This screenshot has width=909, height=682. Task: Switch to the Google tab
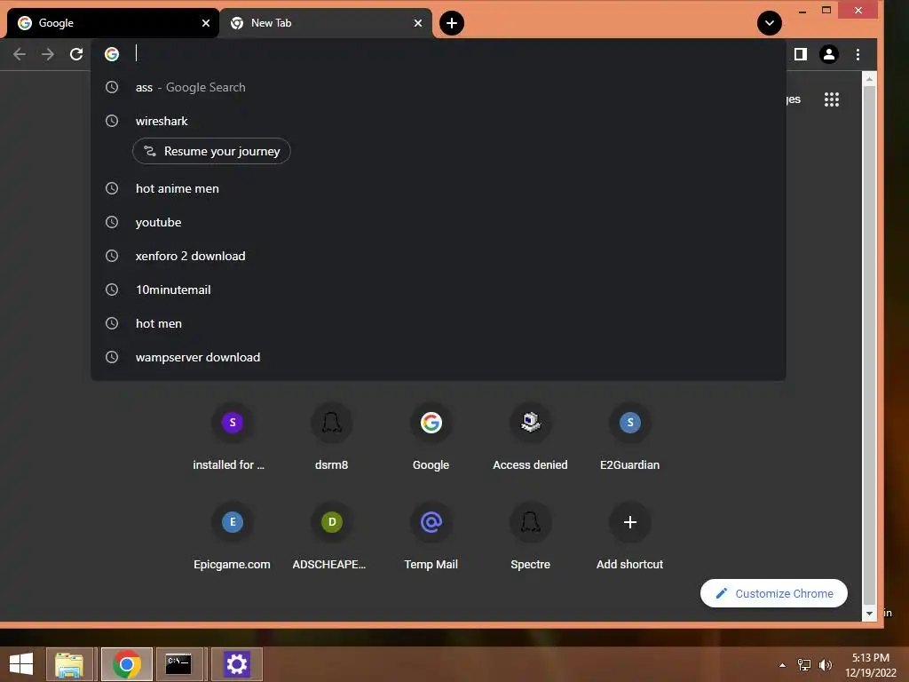click(x=113, y=23)
